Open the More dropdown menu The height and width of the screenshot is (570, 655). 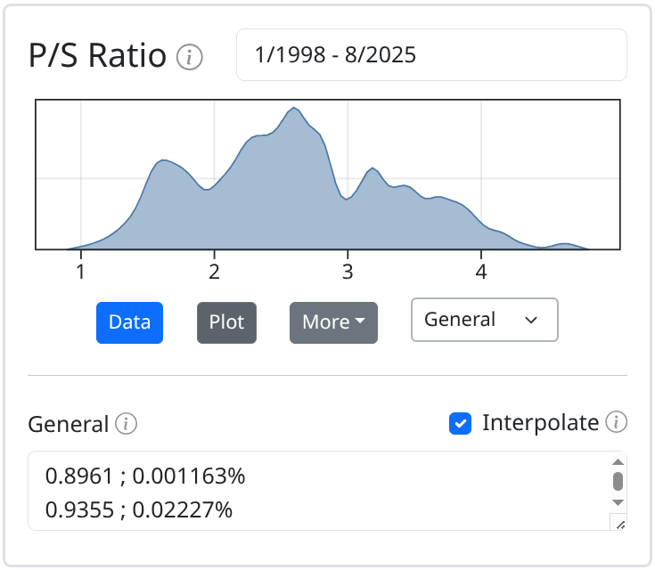[333, 322]
